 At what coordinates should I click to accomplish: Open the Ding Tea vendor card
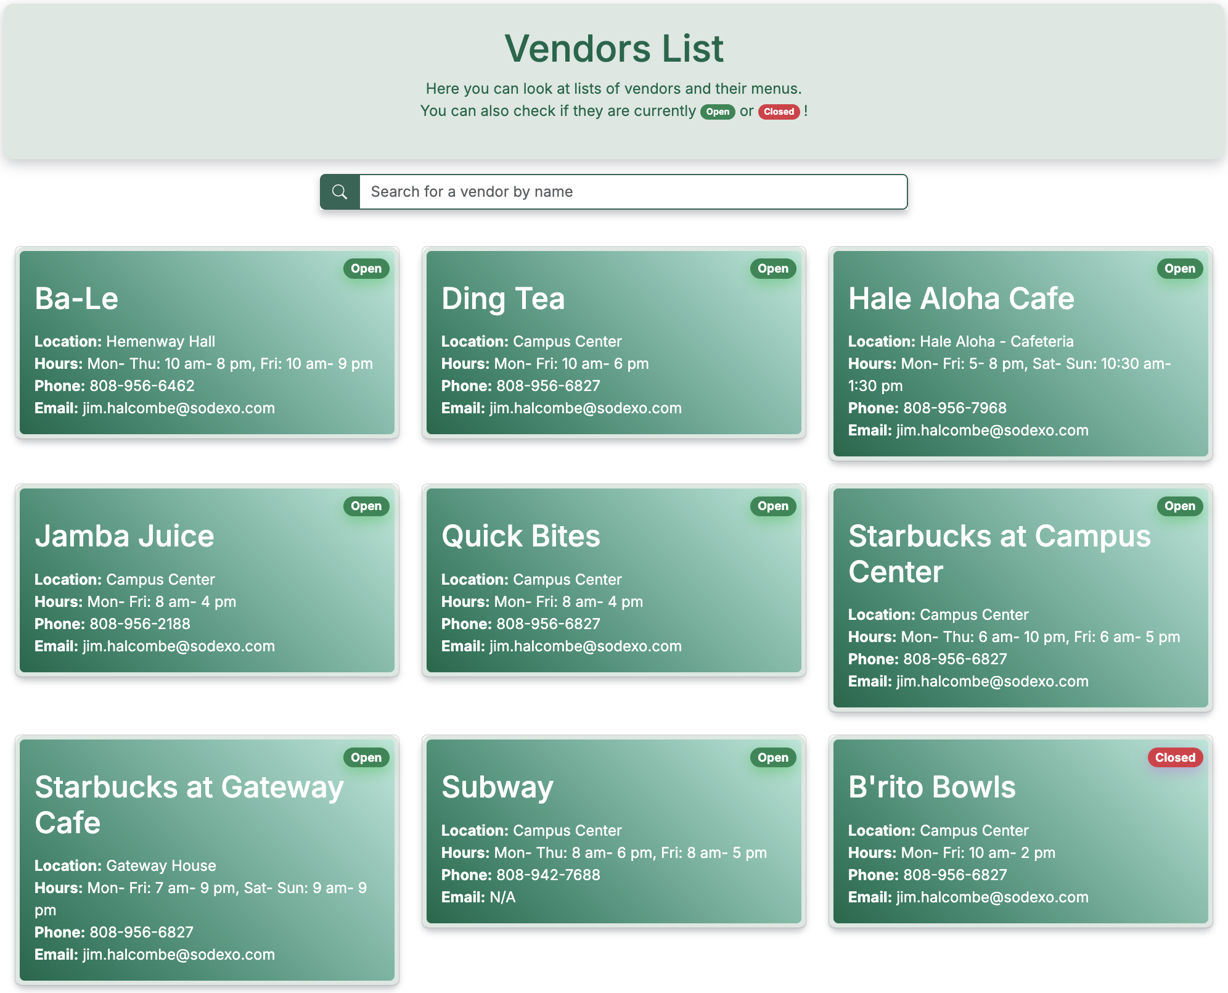click(613, 343)
